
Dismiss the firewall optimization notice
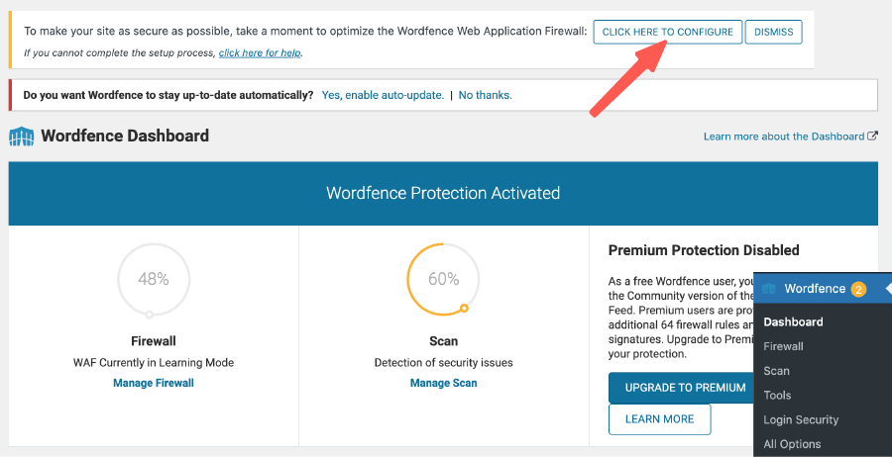pyautogui.click(x=773, y=32)
